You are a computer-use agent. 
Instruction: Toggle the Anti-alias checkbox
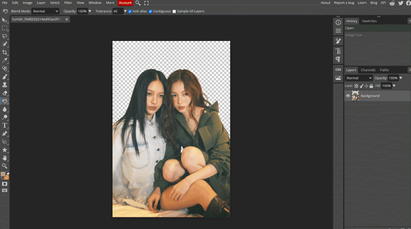click(x=130, y=11)
